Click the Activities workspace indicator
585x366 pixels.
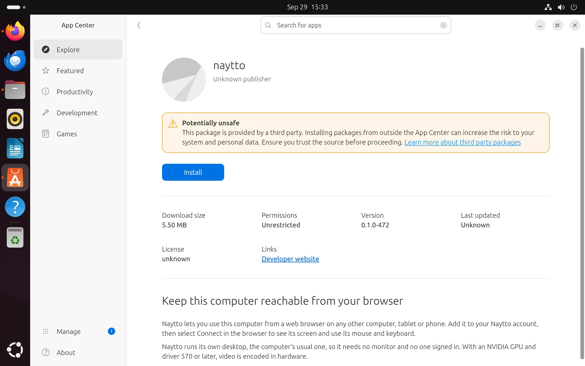click(16, 7)
